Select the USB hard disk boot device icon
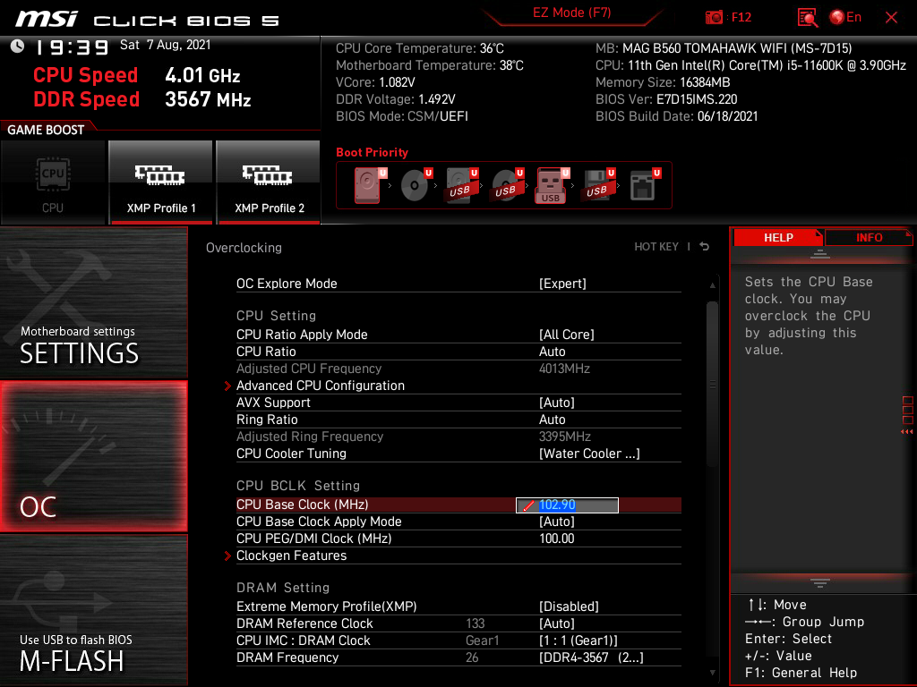Screen dimensions: 917x687 [462, 185]
